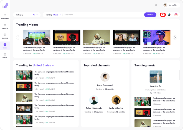Click the Enter name search field

point(103,15)
